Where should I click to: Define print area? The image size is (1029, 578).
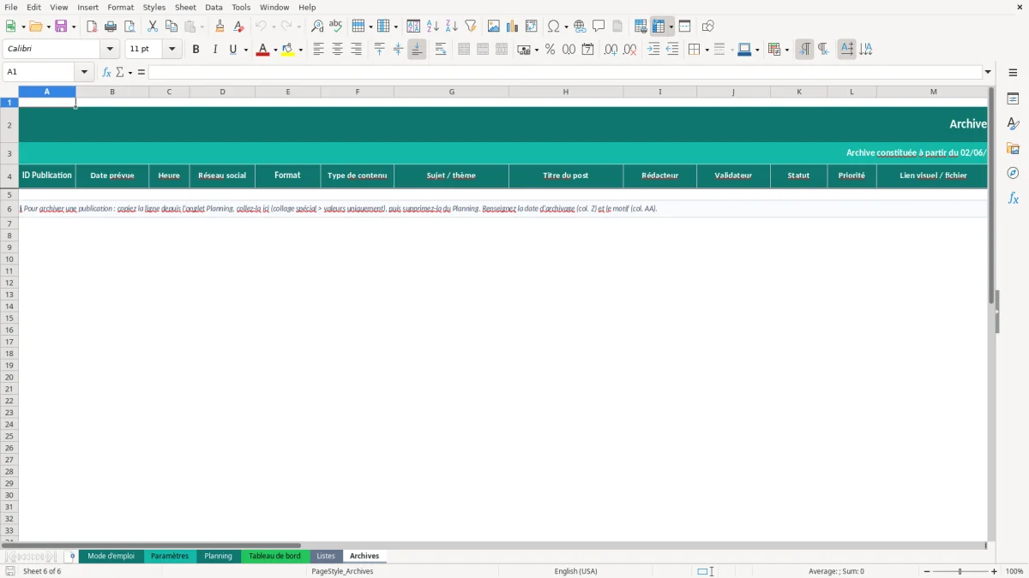tap(641, 27)
